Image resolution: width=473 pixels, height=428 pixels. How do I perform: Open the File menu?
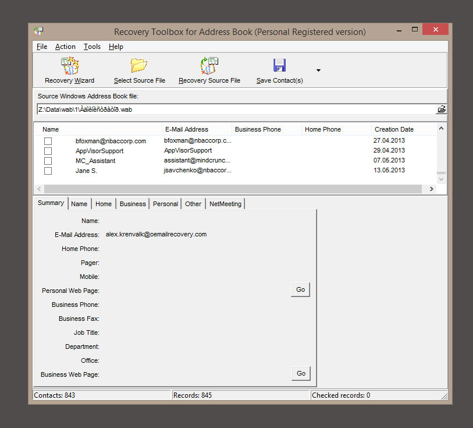pos(42,47)
